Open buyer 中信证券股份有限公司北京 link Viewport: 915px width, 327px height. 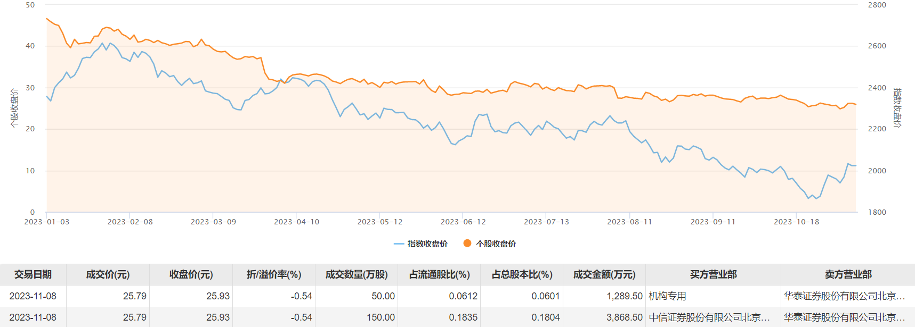click(x=709, y=317)
